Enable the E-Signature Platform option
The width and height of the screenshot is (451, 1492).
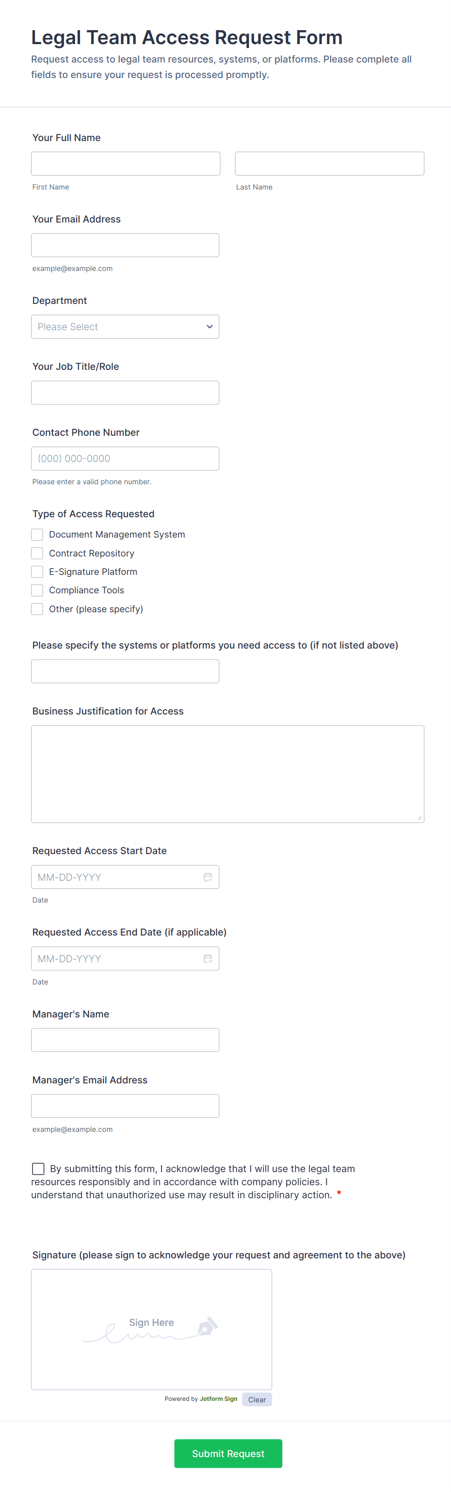coord(37,571)
